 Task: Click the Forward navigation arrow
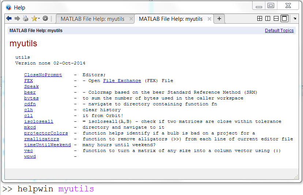pos(17,19)
